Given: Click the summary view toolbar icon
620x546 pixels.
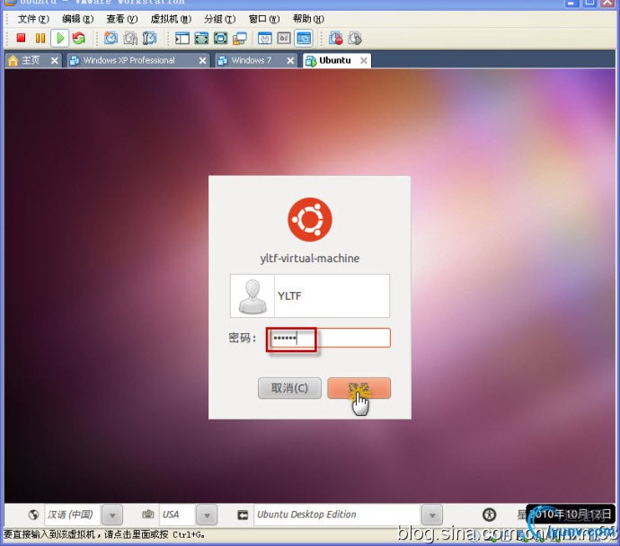Looking at the screenshot, I should [x=264, y=39].
